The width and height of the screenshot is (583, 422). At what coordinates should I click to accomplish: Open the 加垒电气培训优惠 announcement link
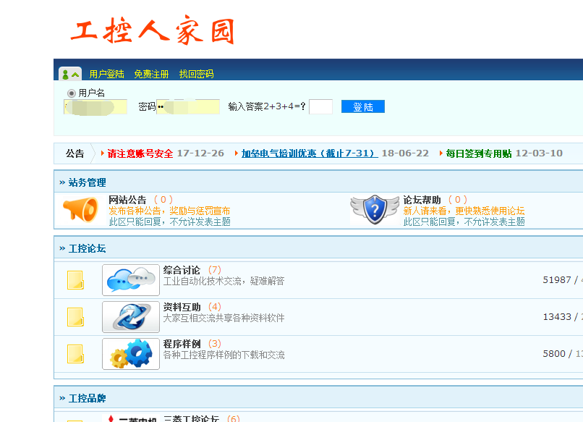[x=310, y=153]
